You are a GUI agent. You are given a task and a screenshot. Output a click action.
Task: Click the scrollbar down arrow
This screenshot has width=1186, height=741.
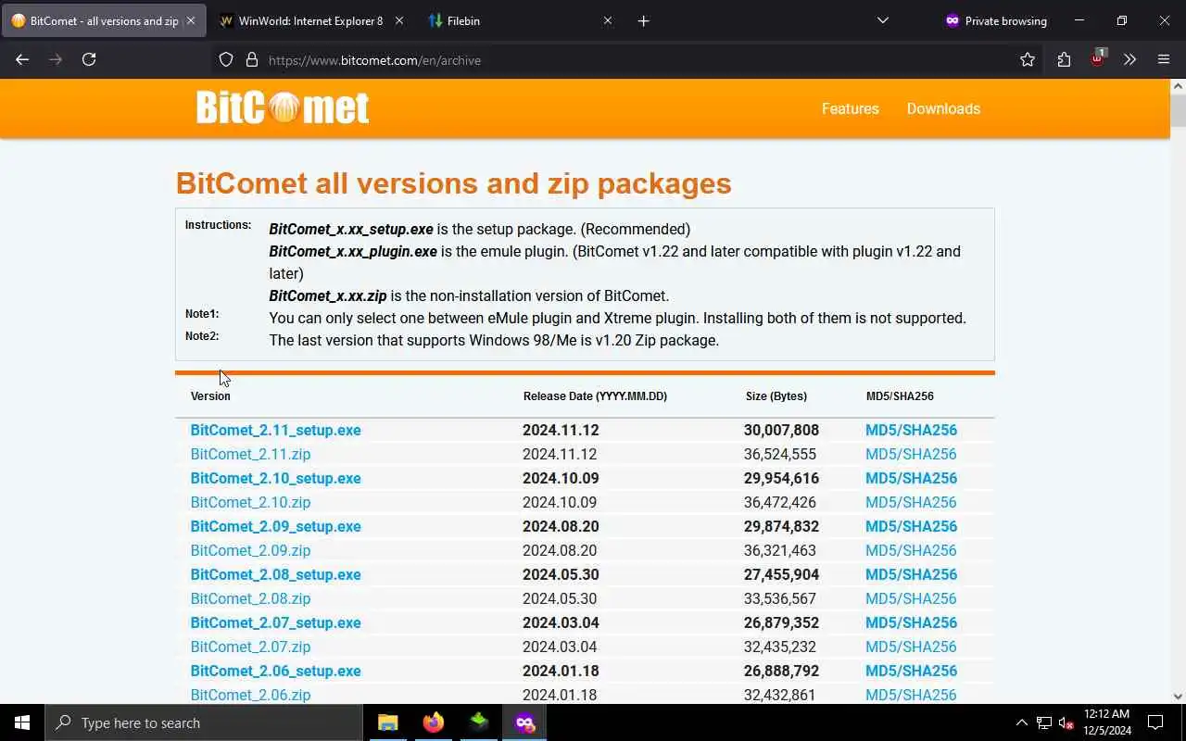click(x=1178, y=696)
